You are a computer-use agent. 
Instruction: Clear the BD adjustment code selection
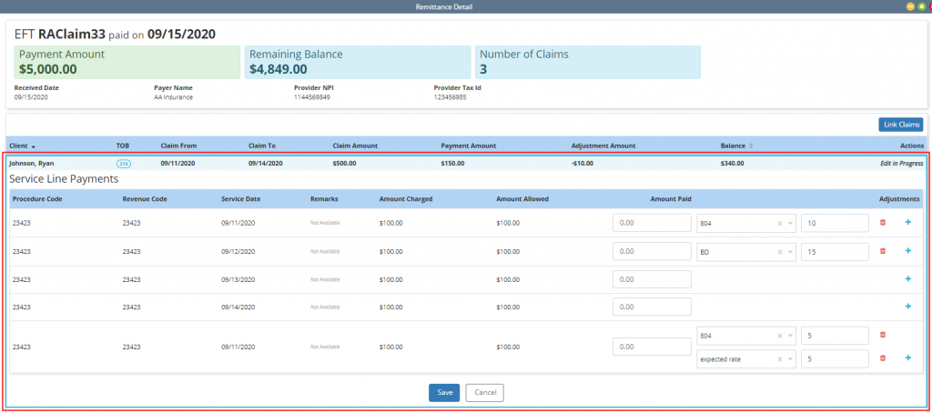779,251
